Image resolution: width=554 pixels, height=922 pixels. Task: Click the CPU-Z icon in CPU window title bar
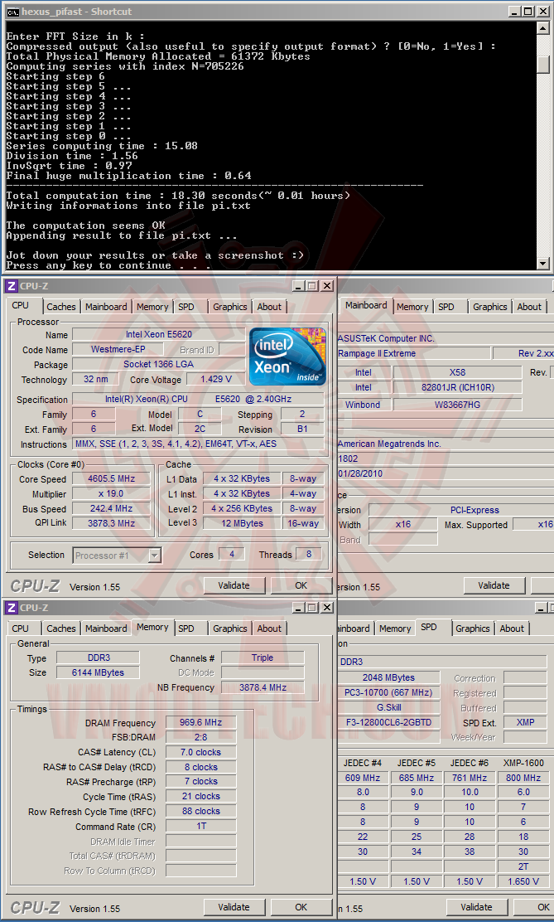[x=11, y=286]
